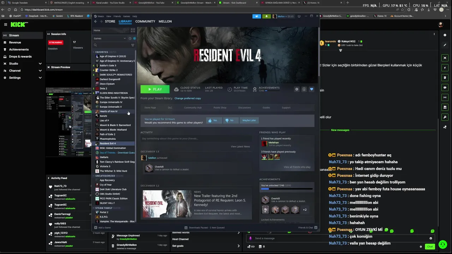Open Steam notifications bell button
This screenshot has height=254, width=452.
(x=266, y=16)
